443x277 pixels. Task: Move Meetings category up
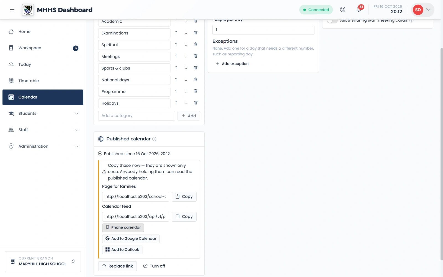(176, 56)
